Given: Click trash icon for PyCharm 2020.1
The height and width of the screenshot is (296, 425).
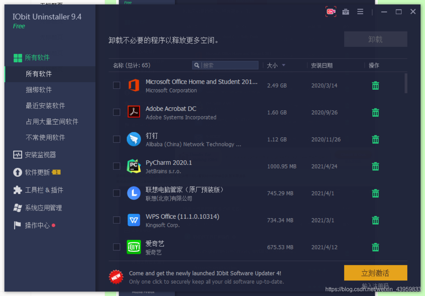Looking at the screenshot, I should coord(376,166).
